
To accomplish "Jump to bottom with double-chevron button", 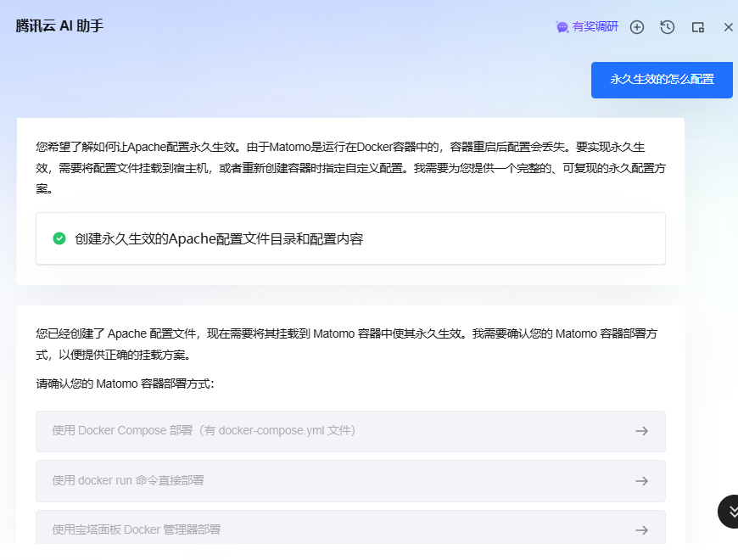I will pyautogui.click(x=731, y=511).
